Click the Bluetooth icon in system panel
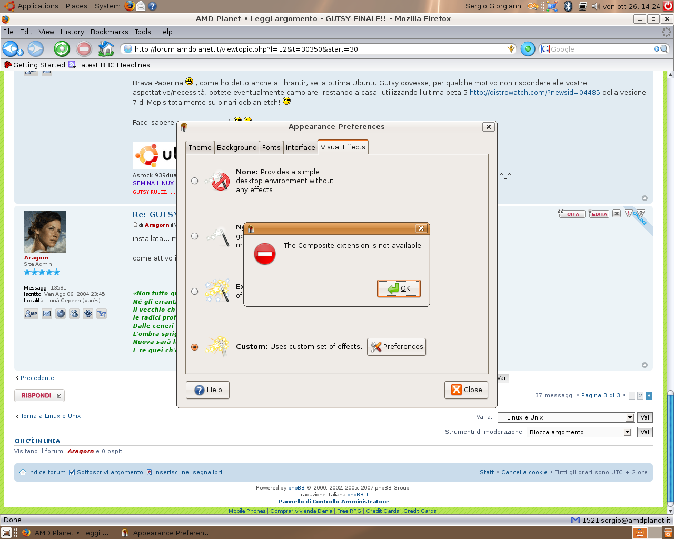 (568, 6)
